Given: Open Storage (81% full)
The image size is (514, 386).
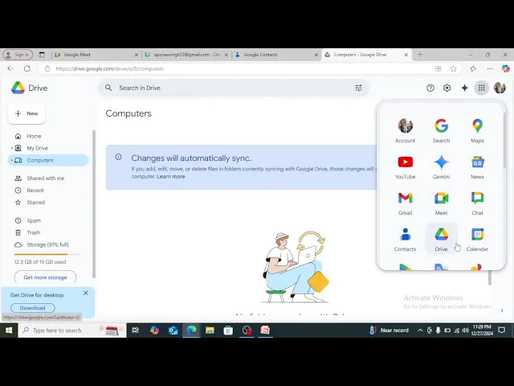Looking at the screenshot, I should coord(48,244).
